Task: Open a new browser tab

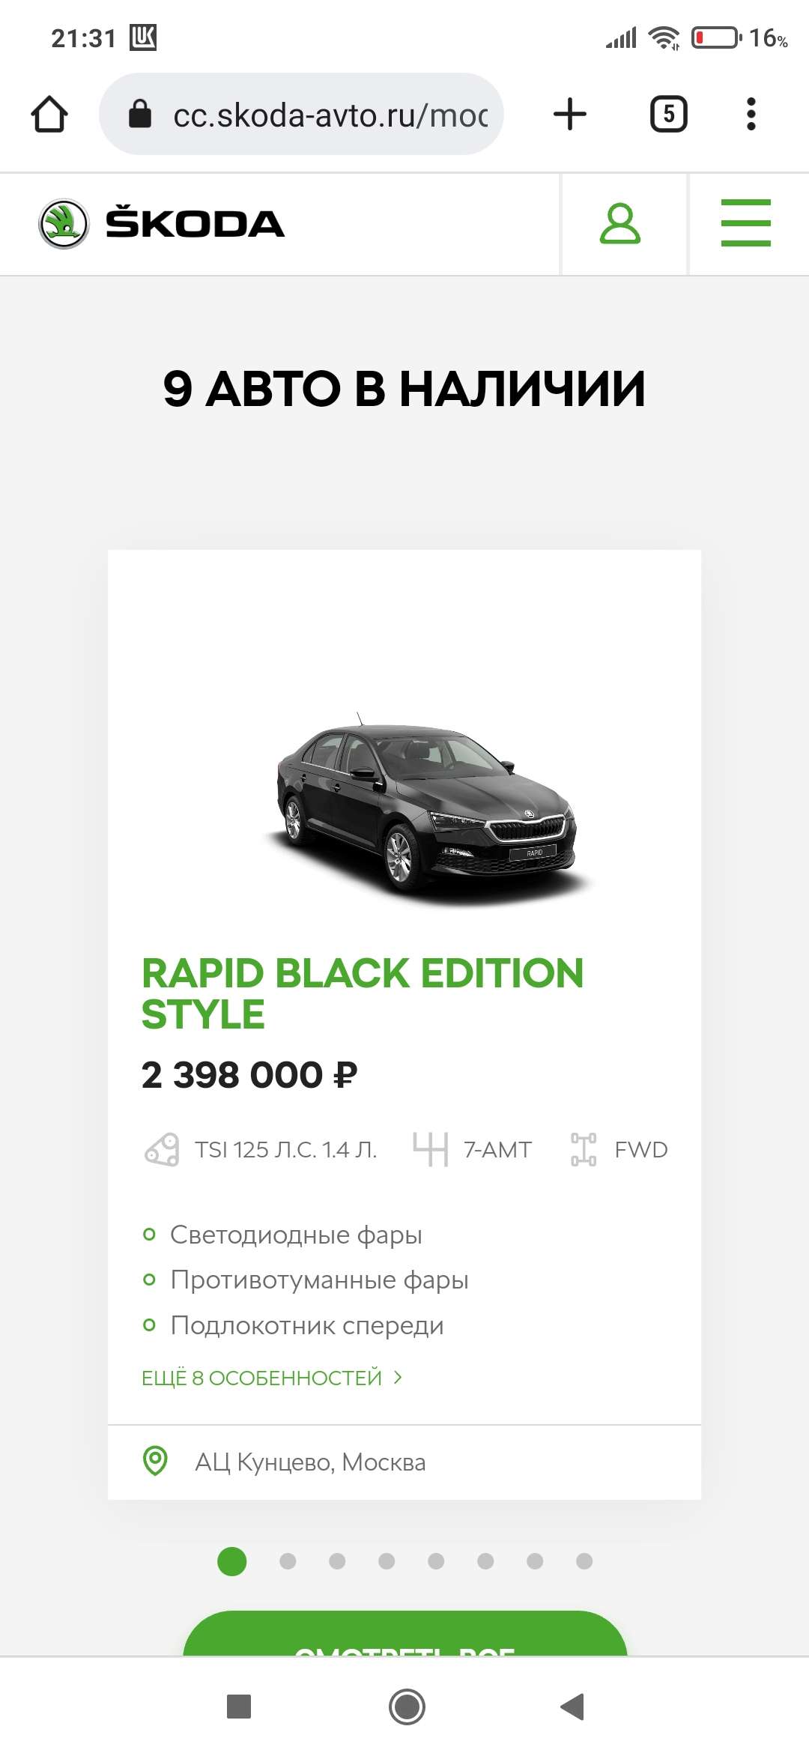Action: [x=569, y=115]
